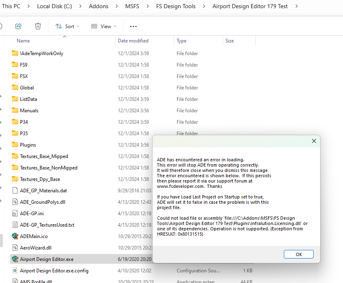The height and width of the screenshot is (283, 343).
Task: Select the !AdeTempWorkOnly folder icon
Action: (x=15, y=53)
